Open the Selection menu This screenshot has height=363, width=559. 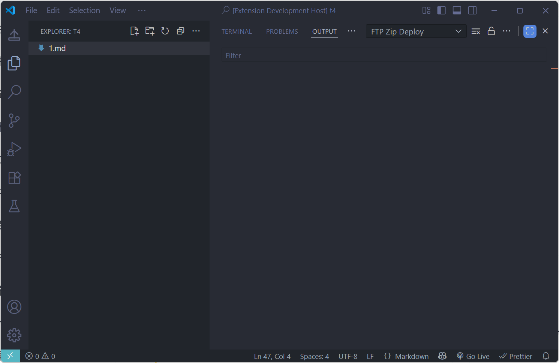[84, 10]
